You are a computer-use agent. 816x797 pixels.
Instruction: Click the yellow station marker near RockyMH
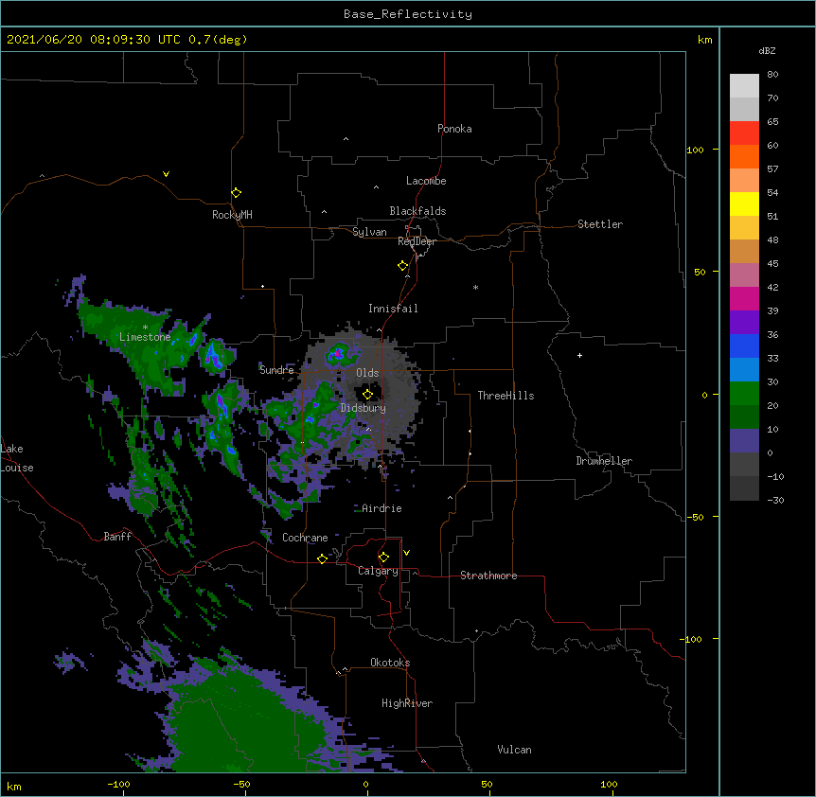point(236,193)
